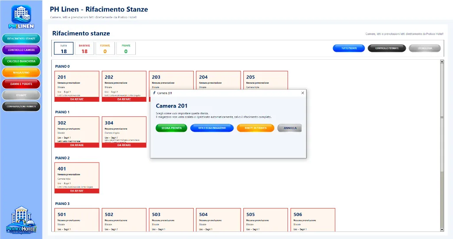Open room card 501
453x239 pixels.
pos(77,220)
